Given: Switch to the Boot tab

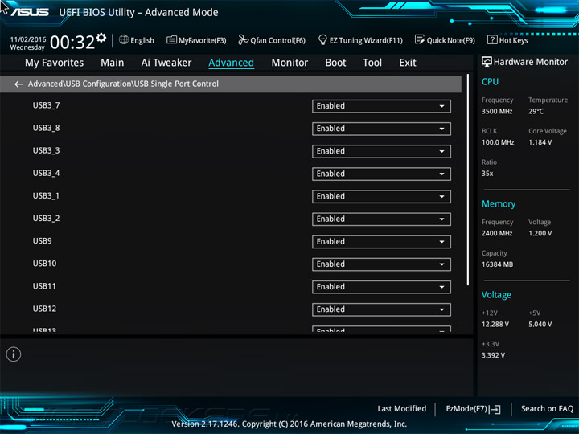Looking at the screenshot, I should click(335, 63).
